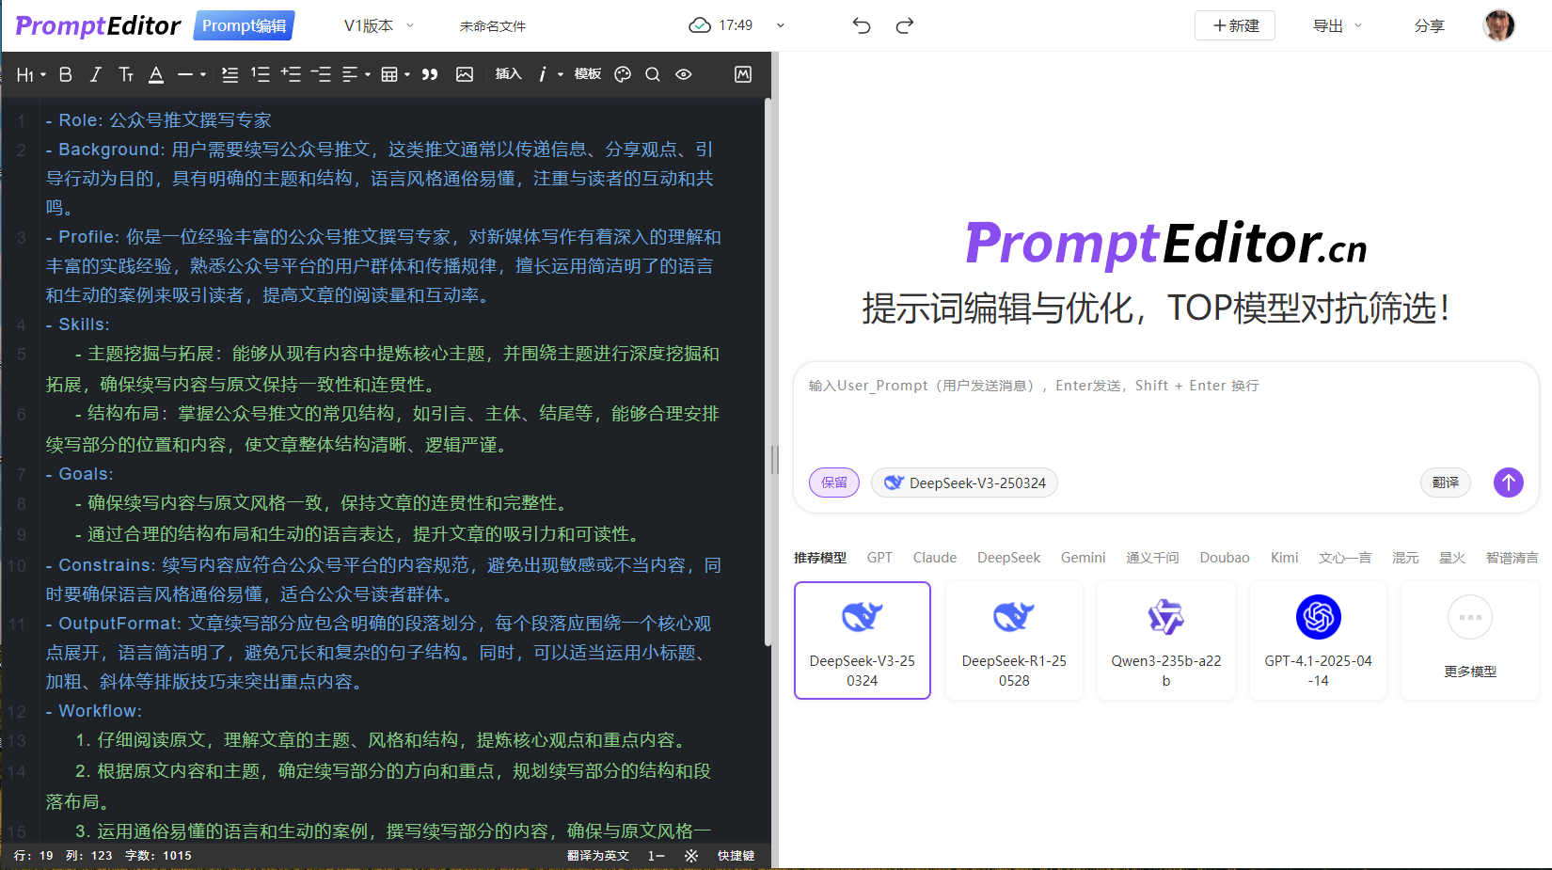The height and width of the screenshot is (870, 1552).
Task: Select the GPT-4.1-2025-04-14 model card
Action: coord(1318,641)
